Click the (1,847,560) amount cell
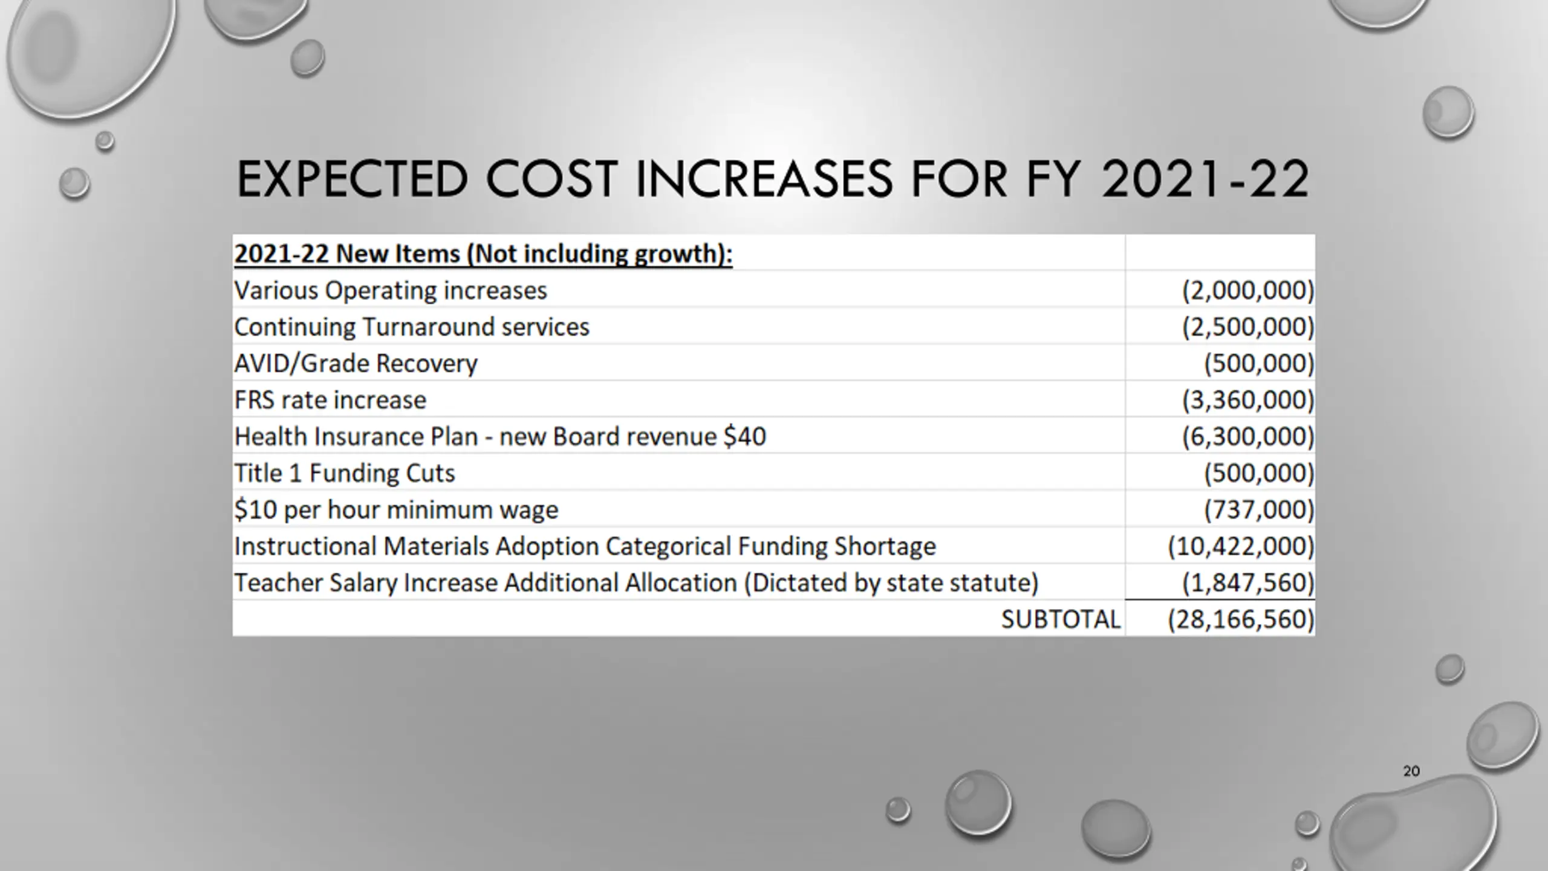 tap(1248, 583)
